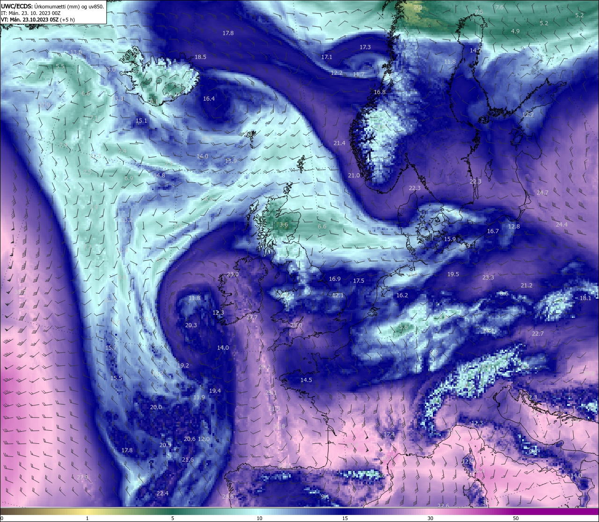This screenshot has width=599, height=522.
Task: Click the 28.5 value over Portugal
Action: tap(228, 496)
